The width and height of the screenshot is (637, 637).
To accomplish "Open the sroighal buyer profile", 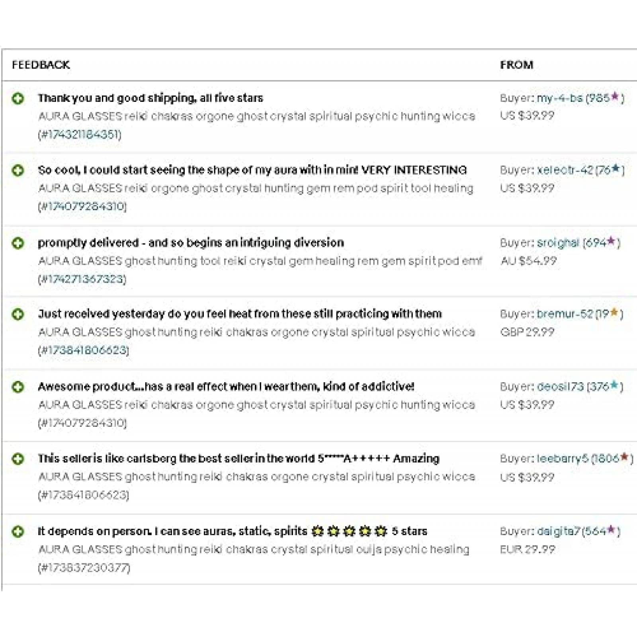I will pos(558,243).
